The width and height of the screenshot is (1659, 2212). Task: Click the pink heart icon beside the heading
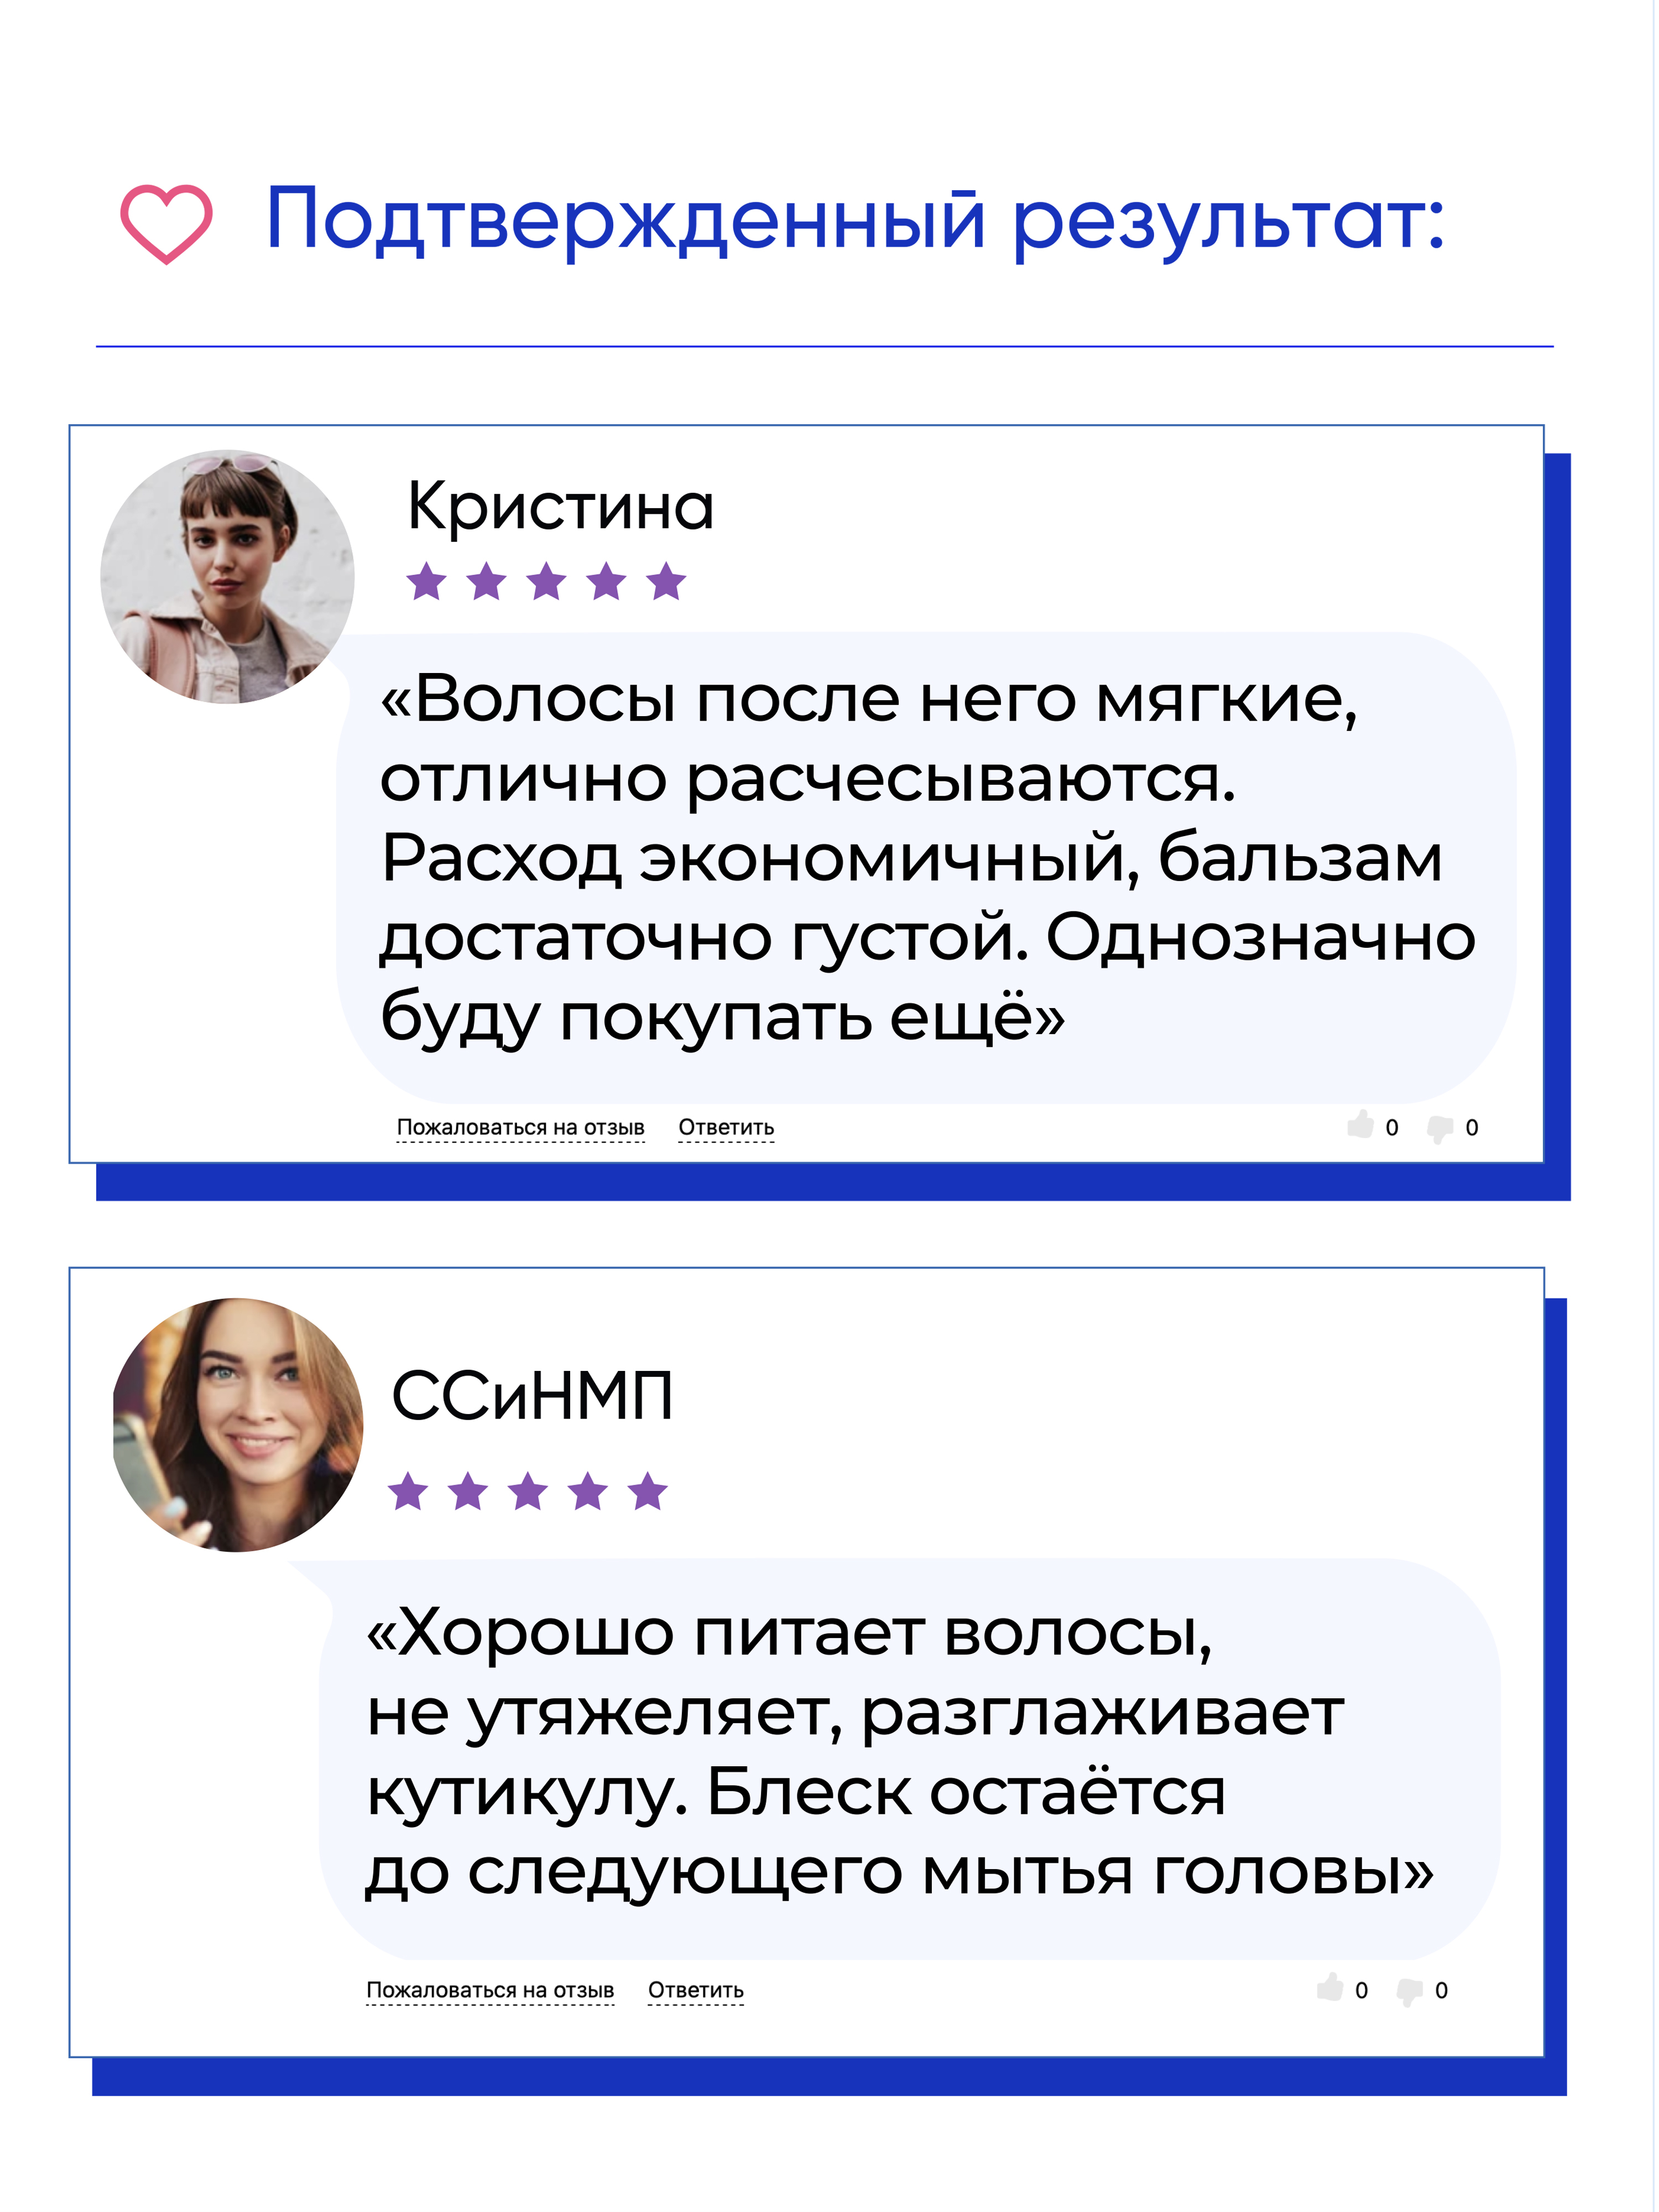[166, 223]
